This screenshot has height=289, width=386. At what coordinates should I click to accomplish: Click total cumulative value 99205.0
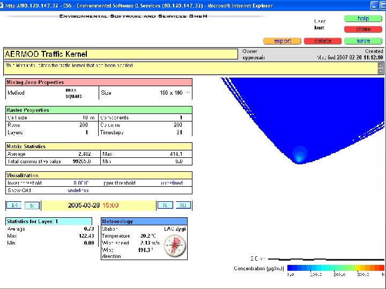pyautogui.click(x=81, y=162)
